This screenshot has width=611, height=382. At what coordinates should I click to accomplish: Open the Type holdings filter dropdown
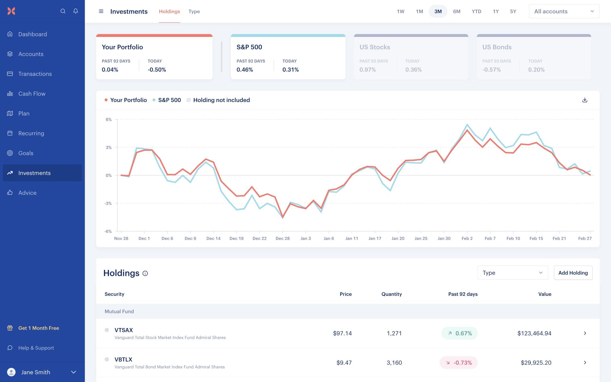pos(512,272)
